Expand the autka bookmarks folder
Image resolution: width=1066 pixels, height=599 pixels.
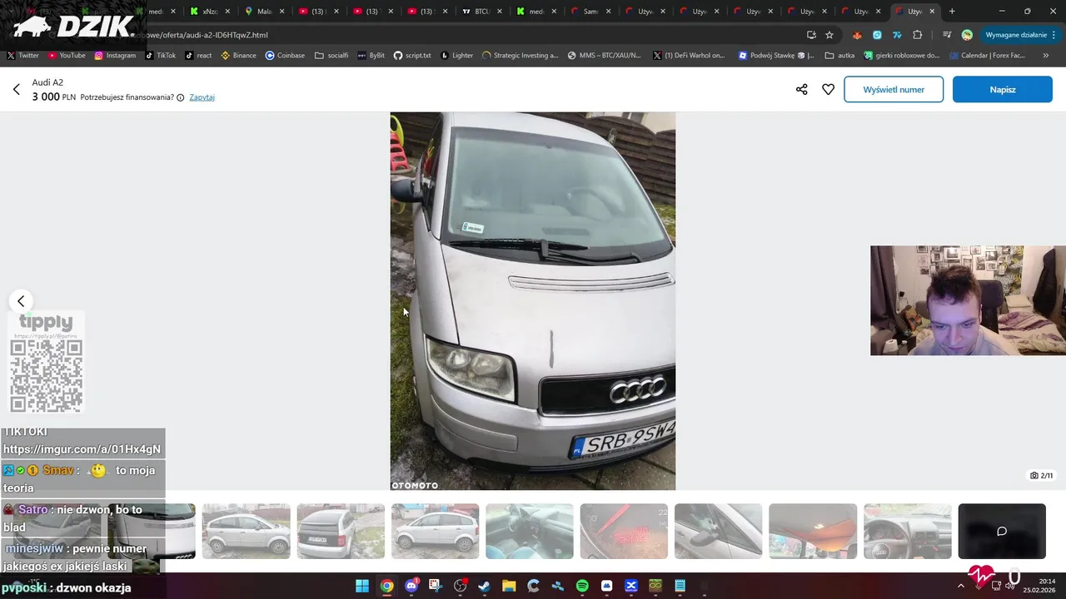840,56
